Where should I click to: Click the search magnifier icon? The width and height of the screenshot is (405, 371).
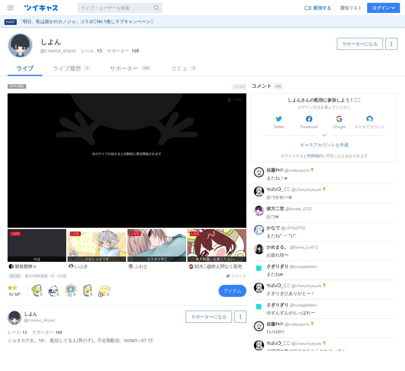[156, 8]
